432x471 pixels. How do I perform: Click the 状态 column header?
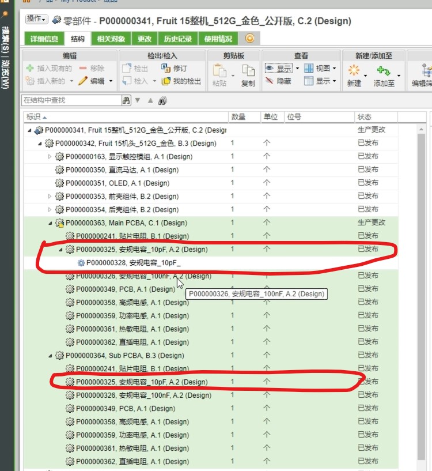coord(376,117)
